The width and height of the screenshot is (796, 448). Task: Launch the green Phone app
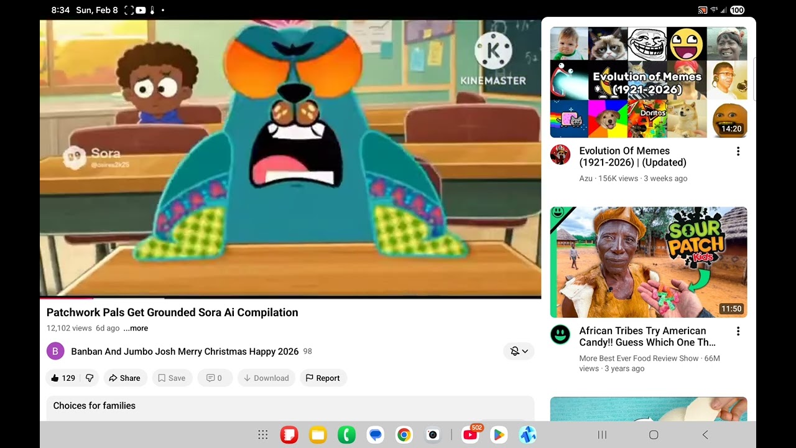coord(346,435)
